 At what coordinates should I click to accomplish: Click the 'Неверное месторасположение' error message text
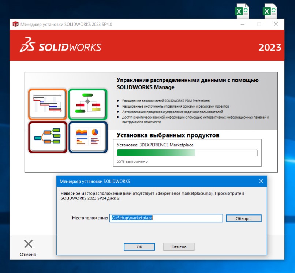point(153,196)
